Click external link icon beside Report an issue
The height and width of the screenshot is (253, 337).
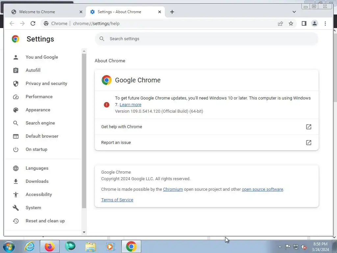309,142
